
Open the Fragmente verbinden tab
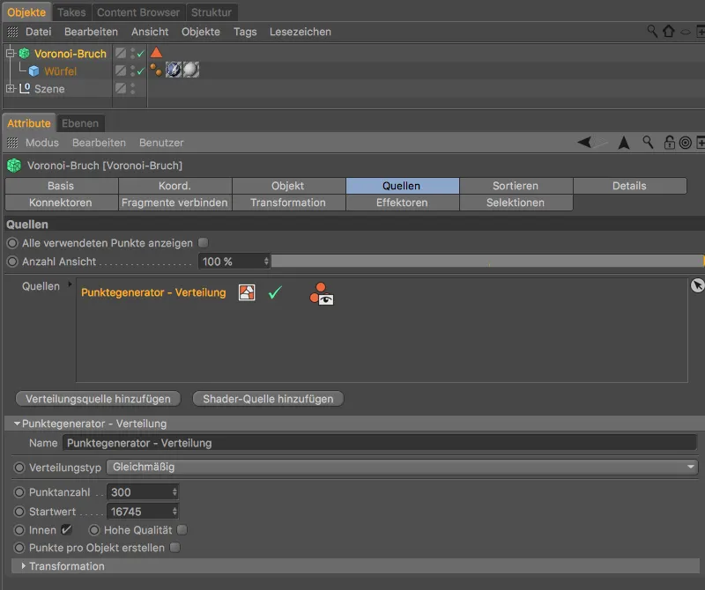pos(174,203)
